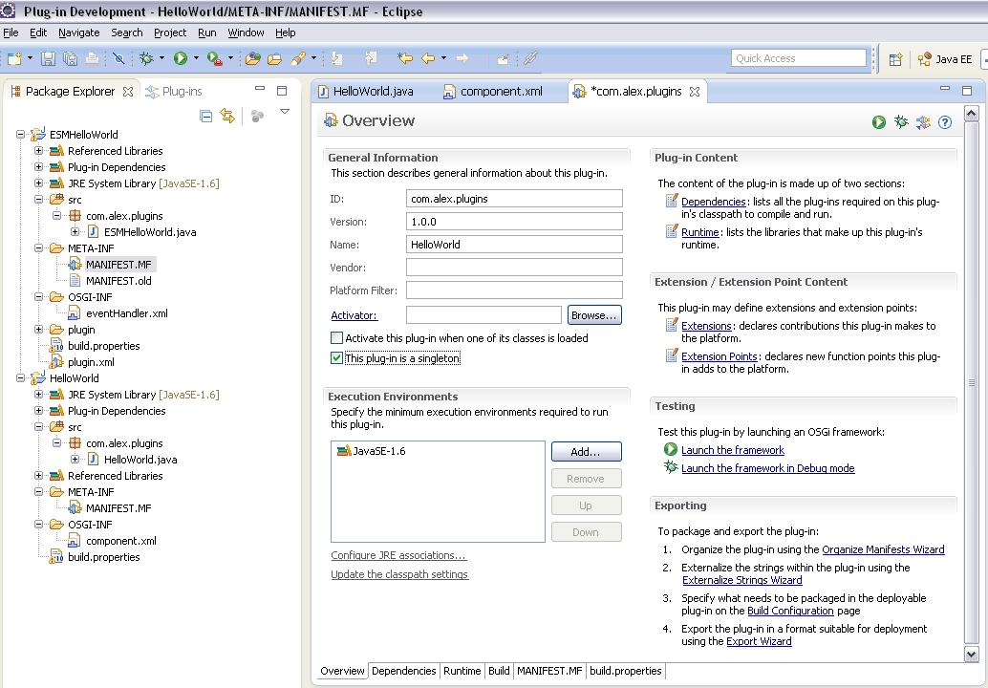Open the Debug dropdown arrow in toolbar

click(x=161, y=58)
